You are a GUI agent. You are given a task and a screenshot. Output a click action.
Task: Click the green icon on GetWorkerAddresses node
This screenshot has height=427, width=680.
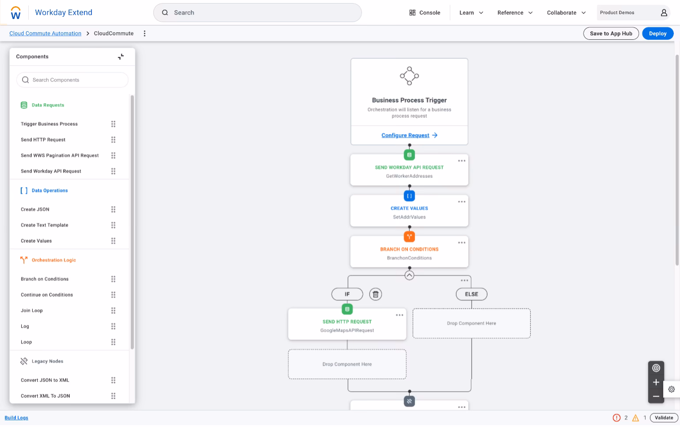pos(409,154)
